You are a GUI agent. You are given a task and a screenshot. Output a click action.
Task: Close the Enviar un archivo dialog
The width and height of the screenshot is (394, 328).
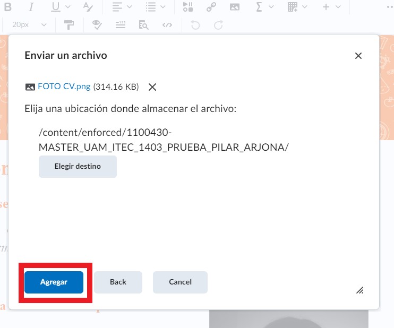point(358,56)
